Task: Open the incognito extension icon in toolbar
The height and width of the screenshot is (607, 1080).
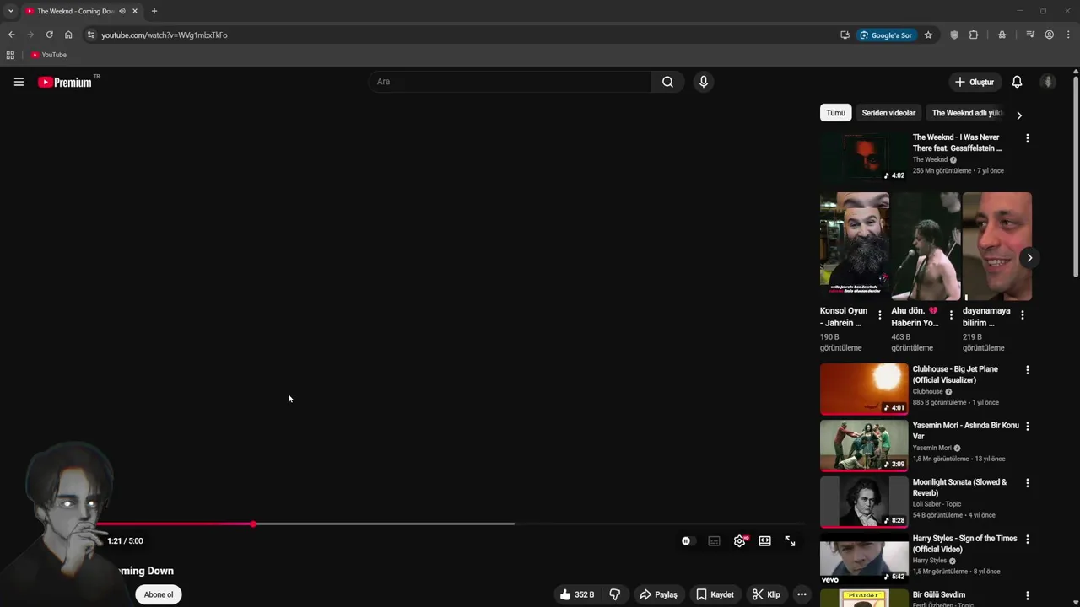Action: pyautogui.click(x=1002, y=35)
